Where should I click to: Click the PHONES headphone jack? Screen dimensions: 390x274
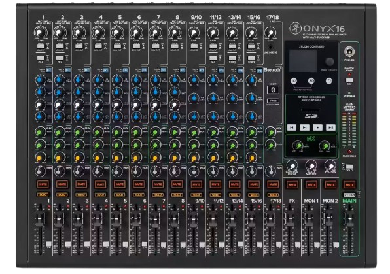[x=349, y=52]
